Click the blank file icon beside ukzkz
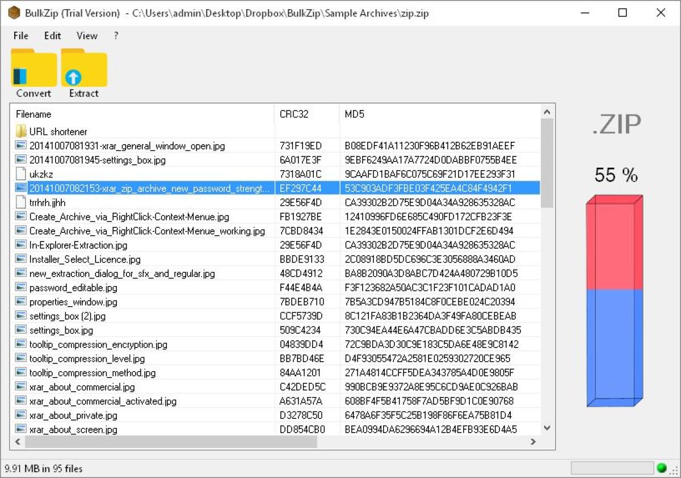 (20, 174)
